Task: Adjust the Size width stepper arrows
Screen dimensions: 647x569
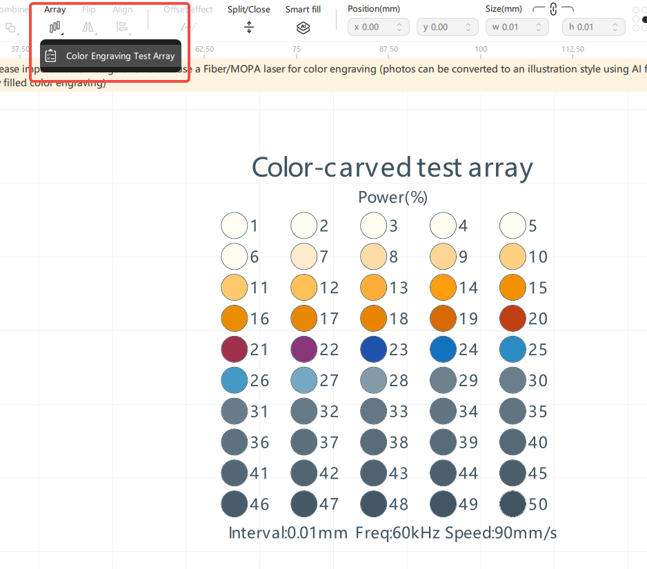Action: coord(539,27)
